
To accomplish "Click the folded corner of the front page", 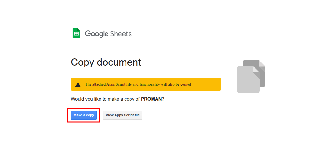I will (256, 69).
